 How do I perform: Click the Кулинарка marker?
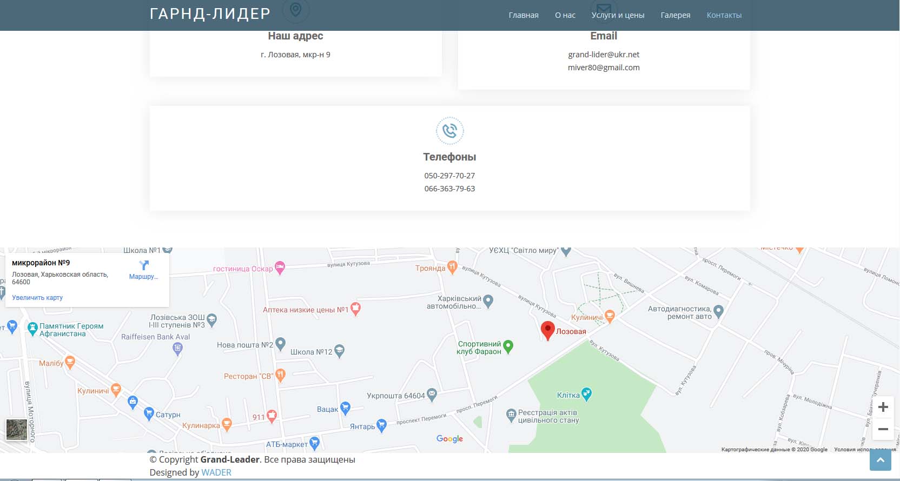(x=227, y=425)
